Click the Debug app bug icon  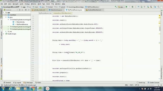click(x=132, y=7)
